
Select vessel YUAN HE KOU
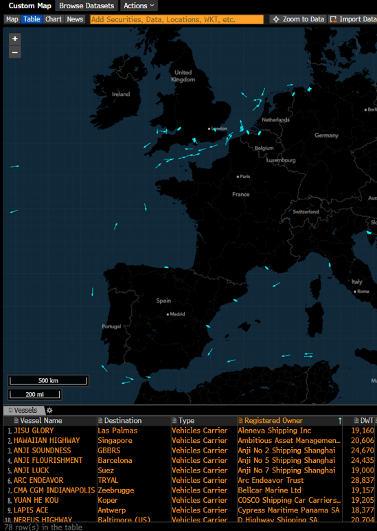(x=36, y=500)
